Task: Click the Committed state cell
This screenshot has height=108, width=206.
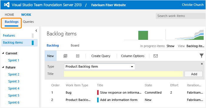Action: coord(153,92)
